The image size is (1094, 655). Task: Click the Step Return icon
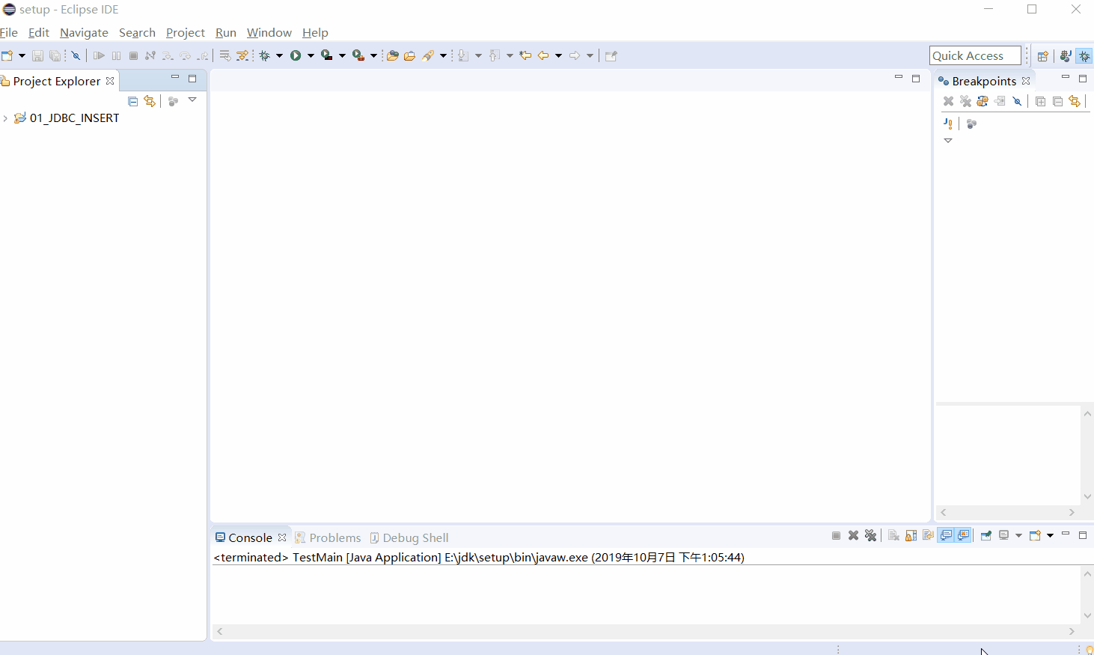[202, 55]
